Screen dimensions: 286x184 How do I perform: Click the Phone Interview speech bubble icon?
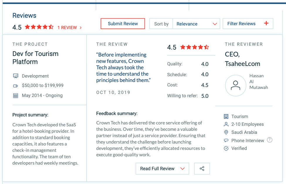[226, 140]
